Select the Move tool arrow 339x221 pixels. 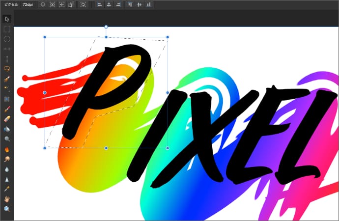(7, 19)
